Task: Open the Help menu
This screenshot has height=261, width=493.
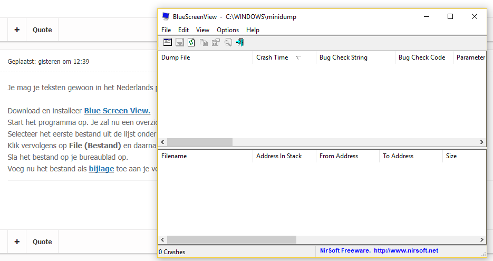Action: click(x=253, y=30)
